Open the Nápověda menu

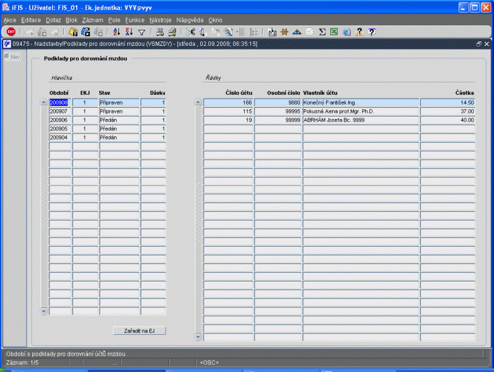click(190, 20)
